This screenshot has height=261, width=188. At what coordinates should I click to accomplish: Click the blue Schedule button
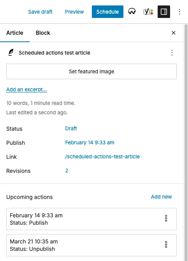tap(107, 12)
